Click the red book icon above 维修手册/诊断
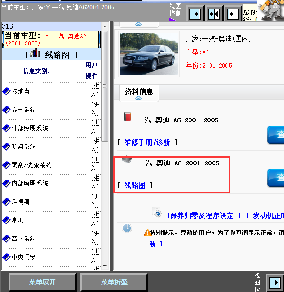This screenshot has width=284, height=292. [x=128, y=116]
